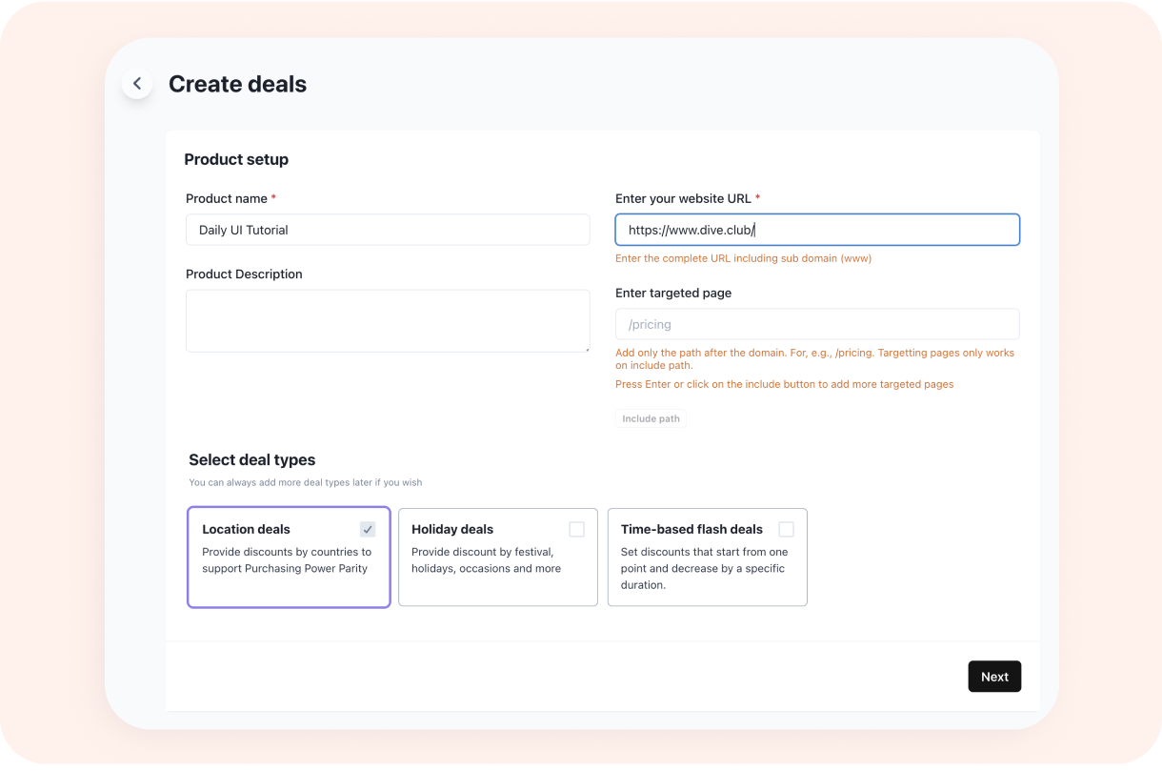Go back using the arrow beside Create deals
The width and height of the screenshot is (1162, 771).
click(x=137, y=84)
